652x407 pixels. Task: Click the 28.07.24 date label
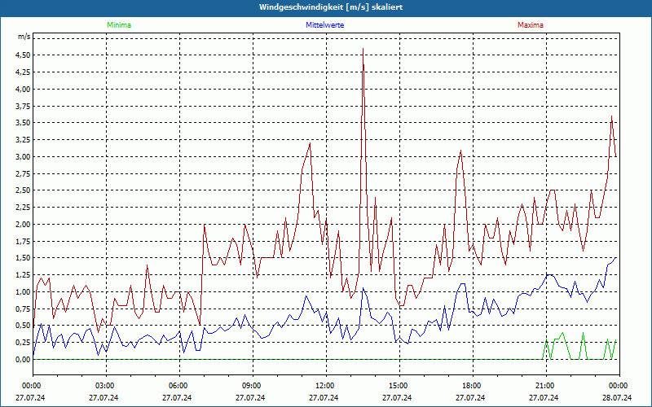pyautogui.click(x=617, y=398)
